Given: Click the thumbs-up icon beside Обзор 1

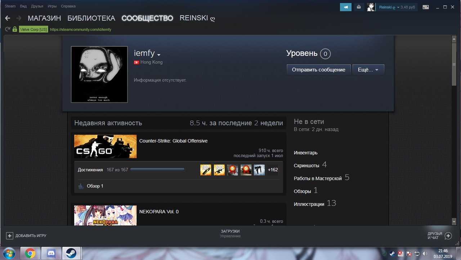Looking at the screenshot, I should coord(81,186).
